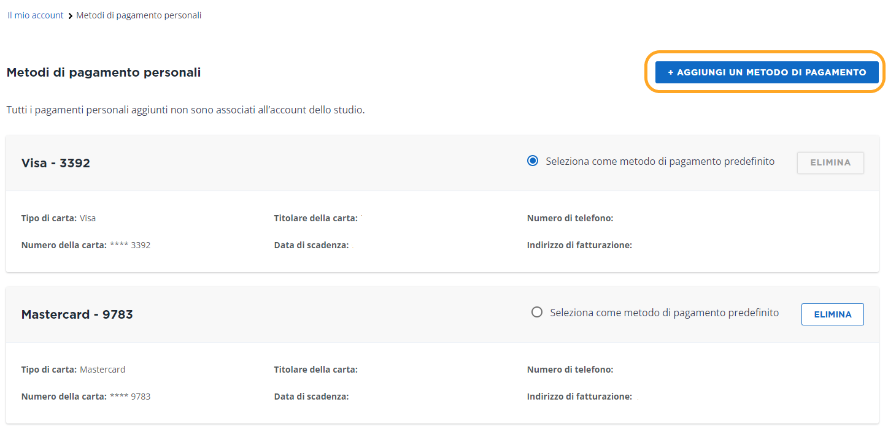Click Indirizzo di fatturazione label in Mastercard card
This screenshot has height=429, width=888.
coord(579,397)
